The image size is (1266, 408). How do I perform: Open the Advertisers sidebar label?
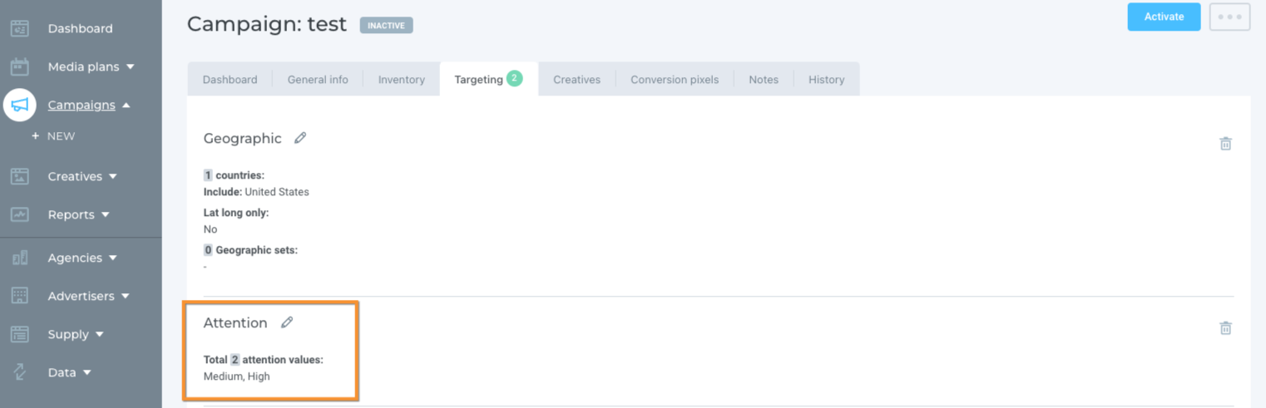(x=82, y=296)
